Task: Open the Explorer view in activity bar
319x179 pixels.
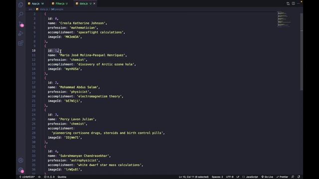Action: click(21, 4)
